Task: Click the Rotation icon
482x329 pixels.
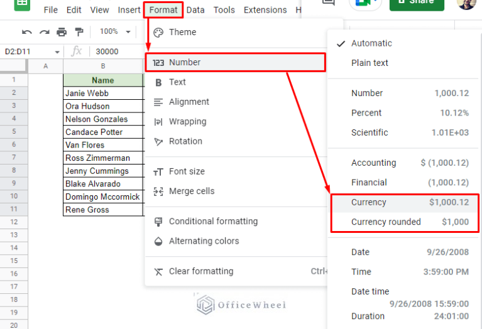Action: pos(158,142)
